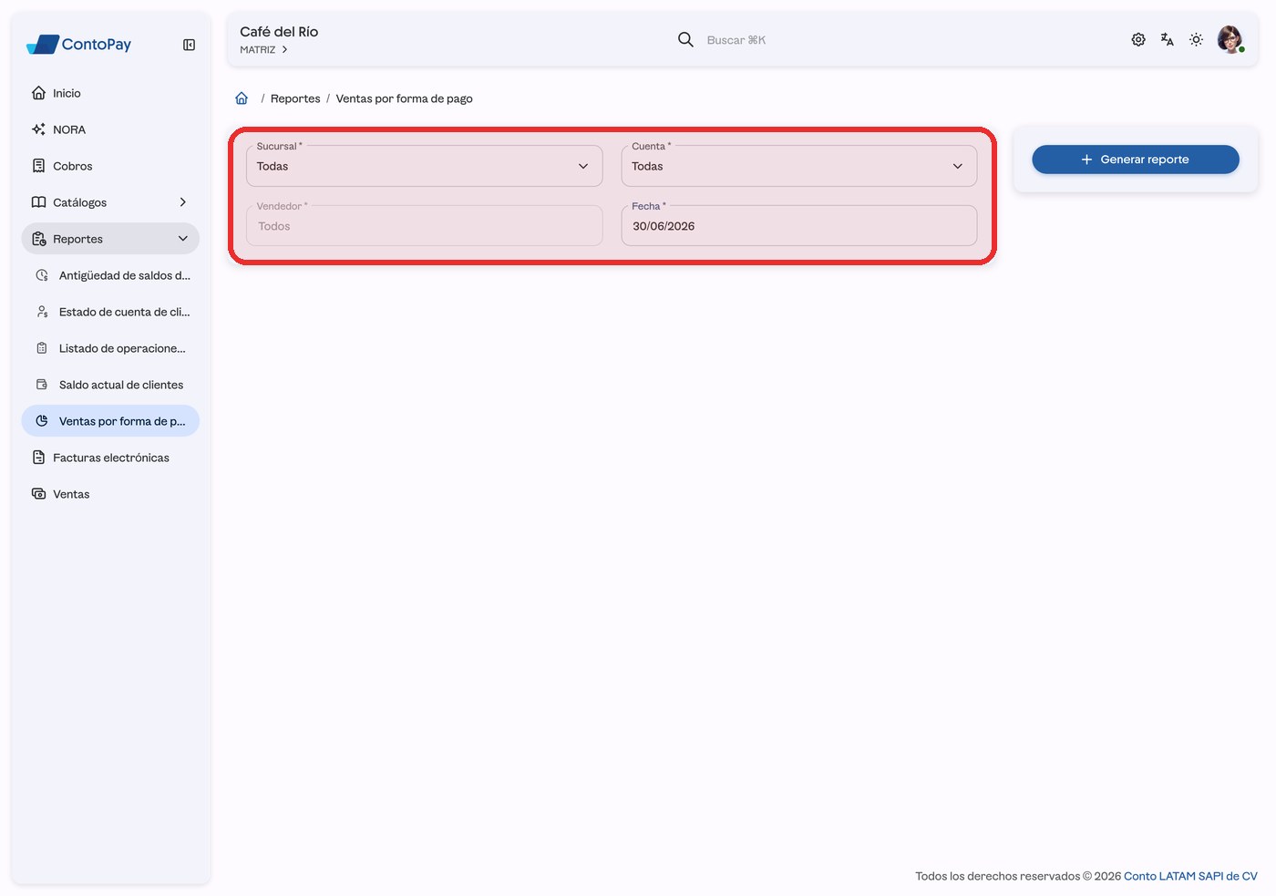Go to Cobros section
The image size is (1276, 896).
tap(110, 166)
